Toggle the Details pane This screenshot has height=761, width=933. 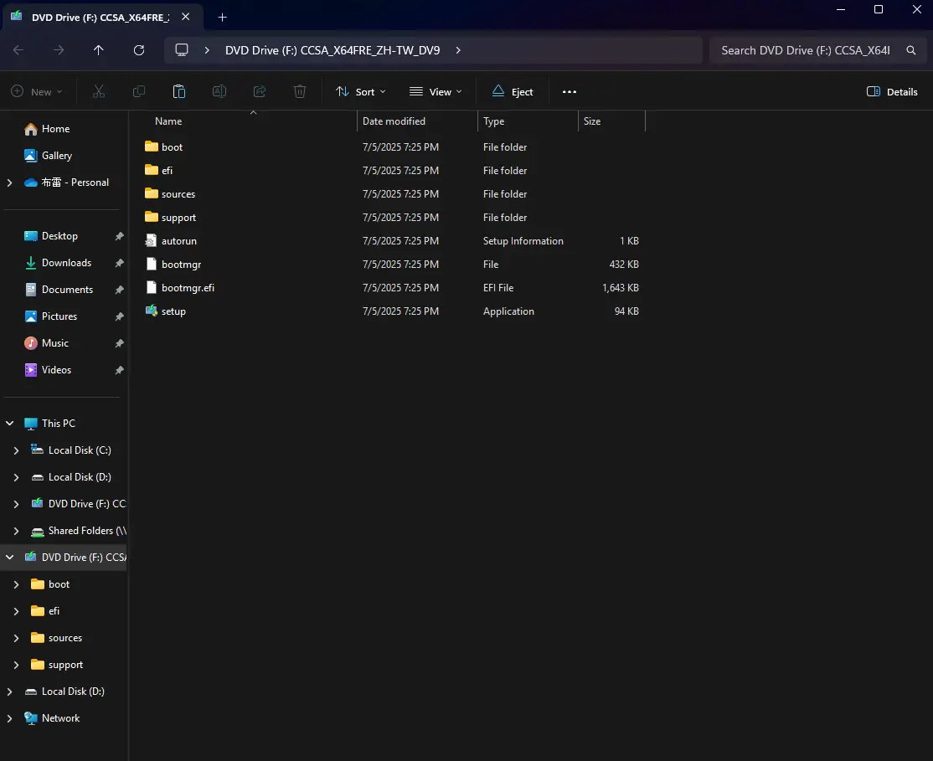[892, 91]
